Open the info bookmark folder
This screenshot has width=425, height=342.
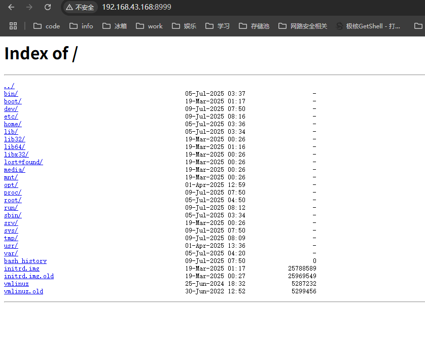pos(81,26)
